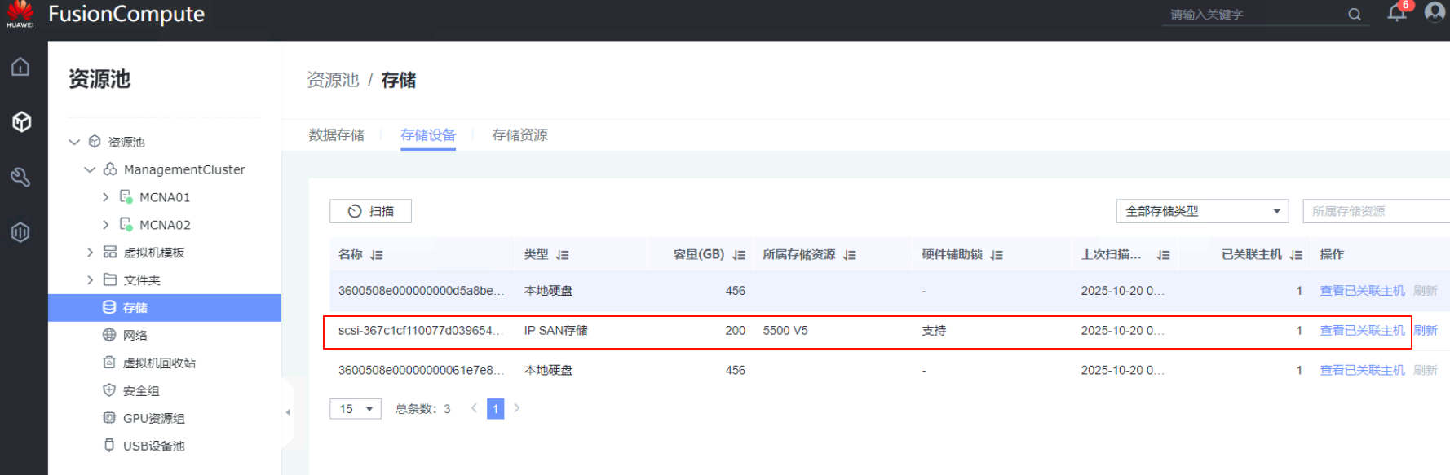Click 刷新 link for IP SAN row
Viewport: 1450px width, 475px height.
click(x=1425, y=331)
